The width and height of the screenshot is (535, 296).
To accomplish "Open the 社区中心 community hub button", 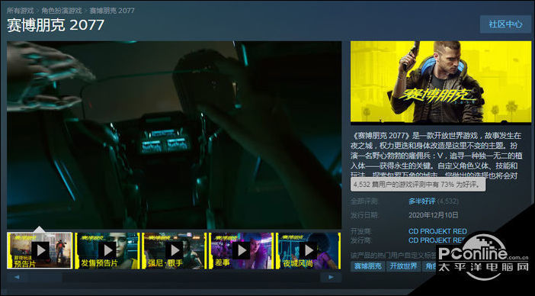I will click(505, 24).
